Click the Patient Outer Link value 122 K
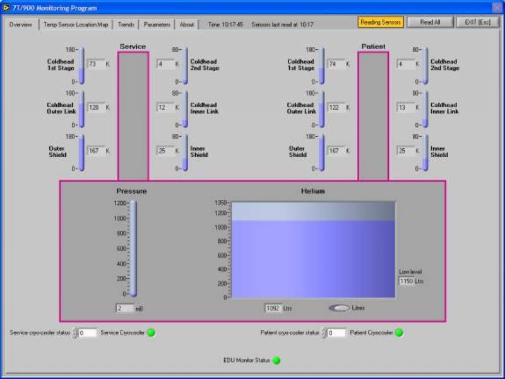Screen dimensions: 505x379 [336, 107]
